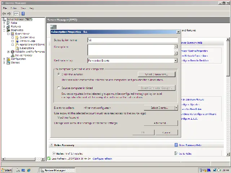Click the Select Events button
Viewport: 231px width, 173px height.
159,108
